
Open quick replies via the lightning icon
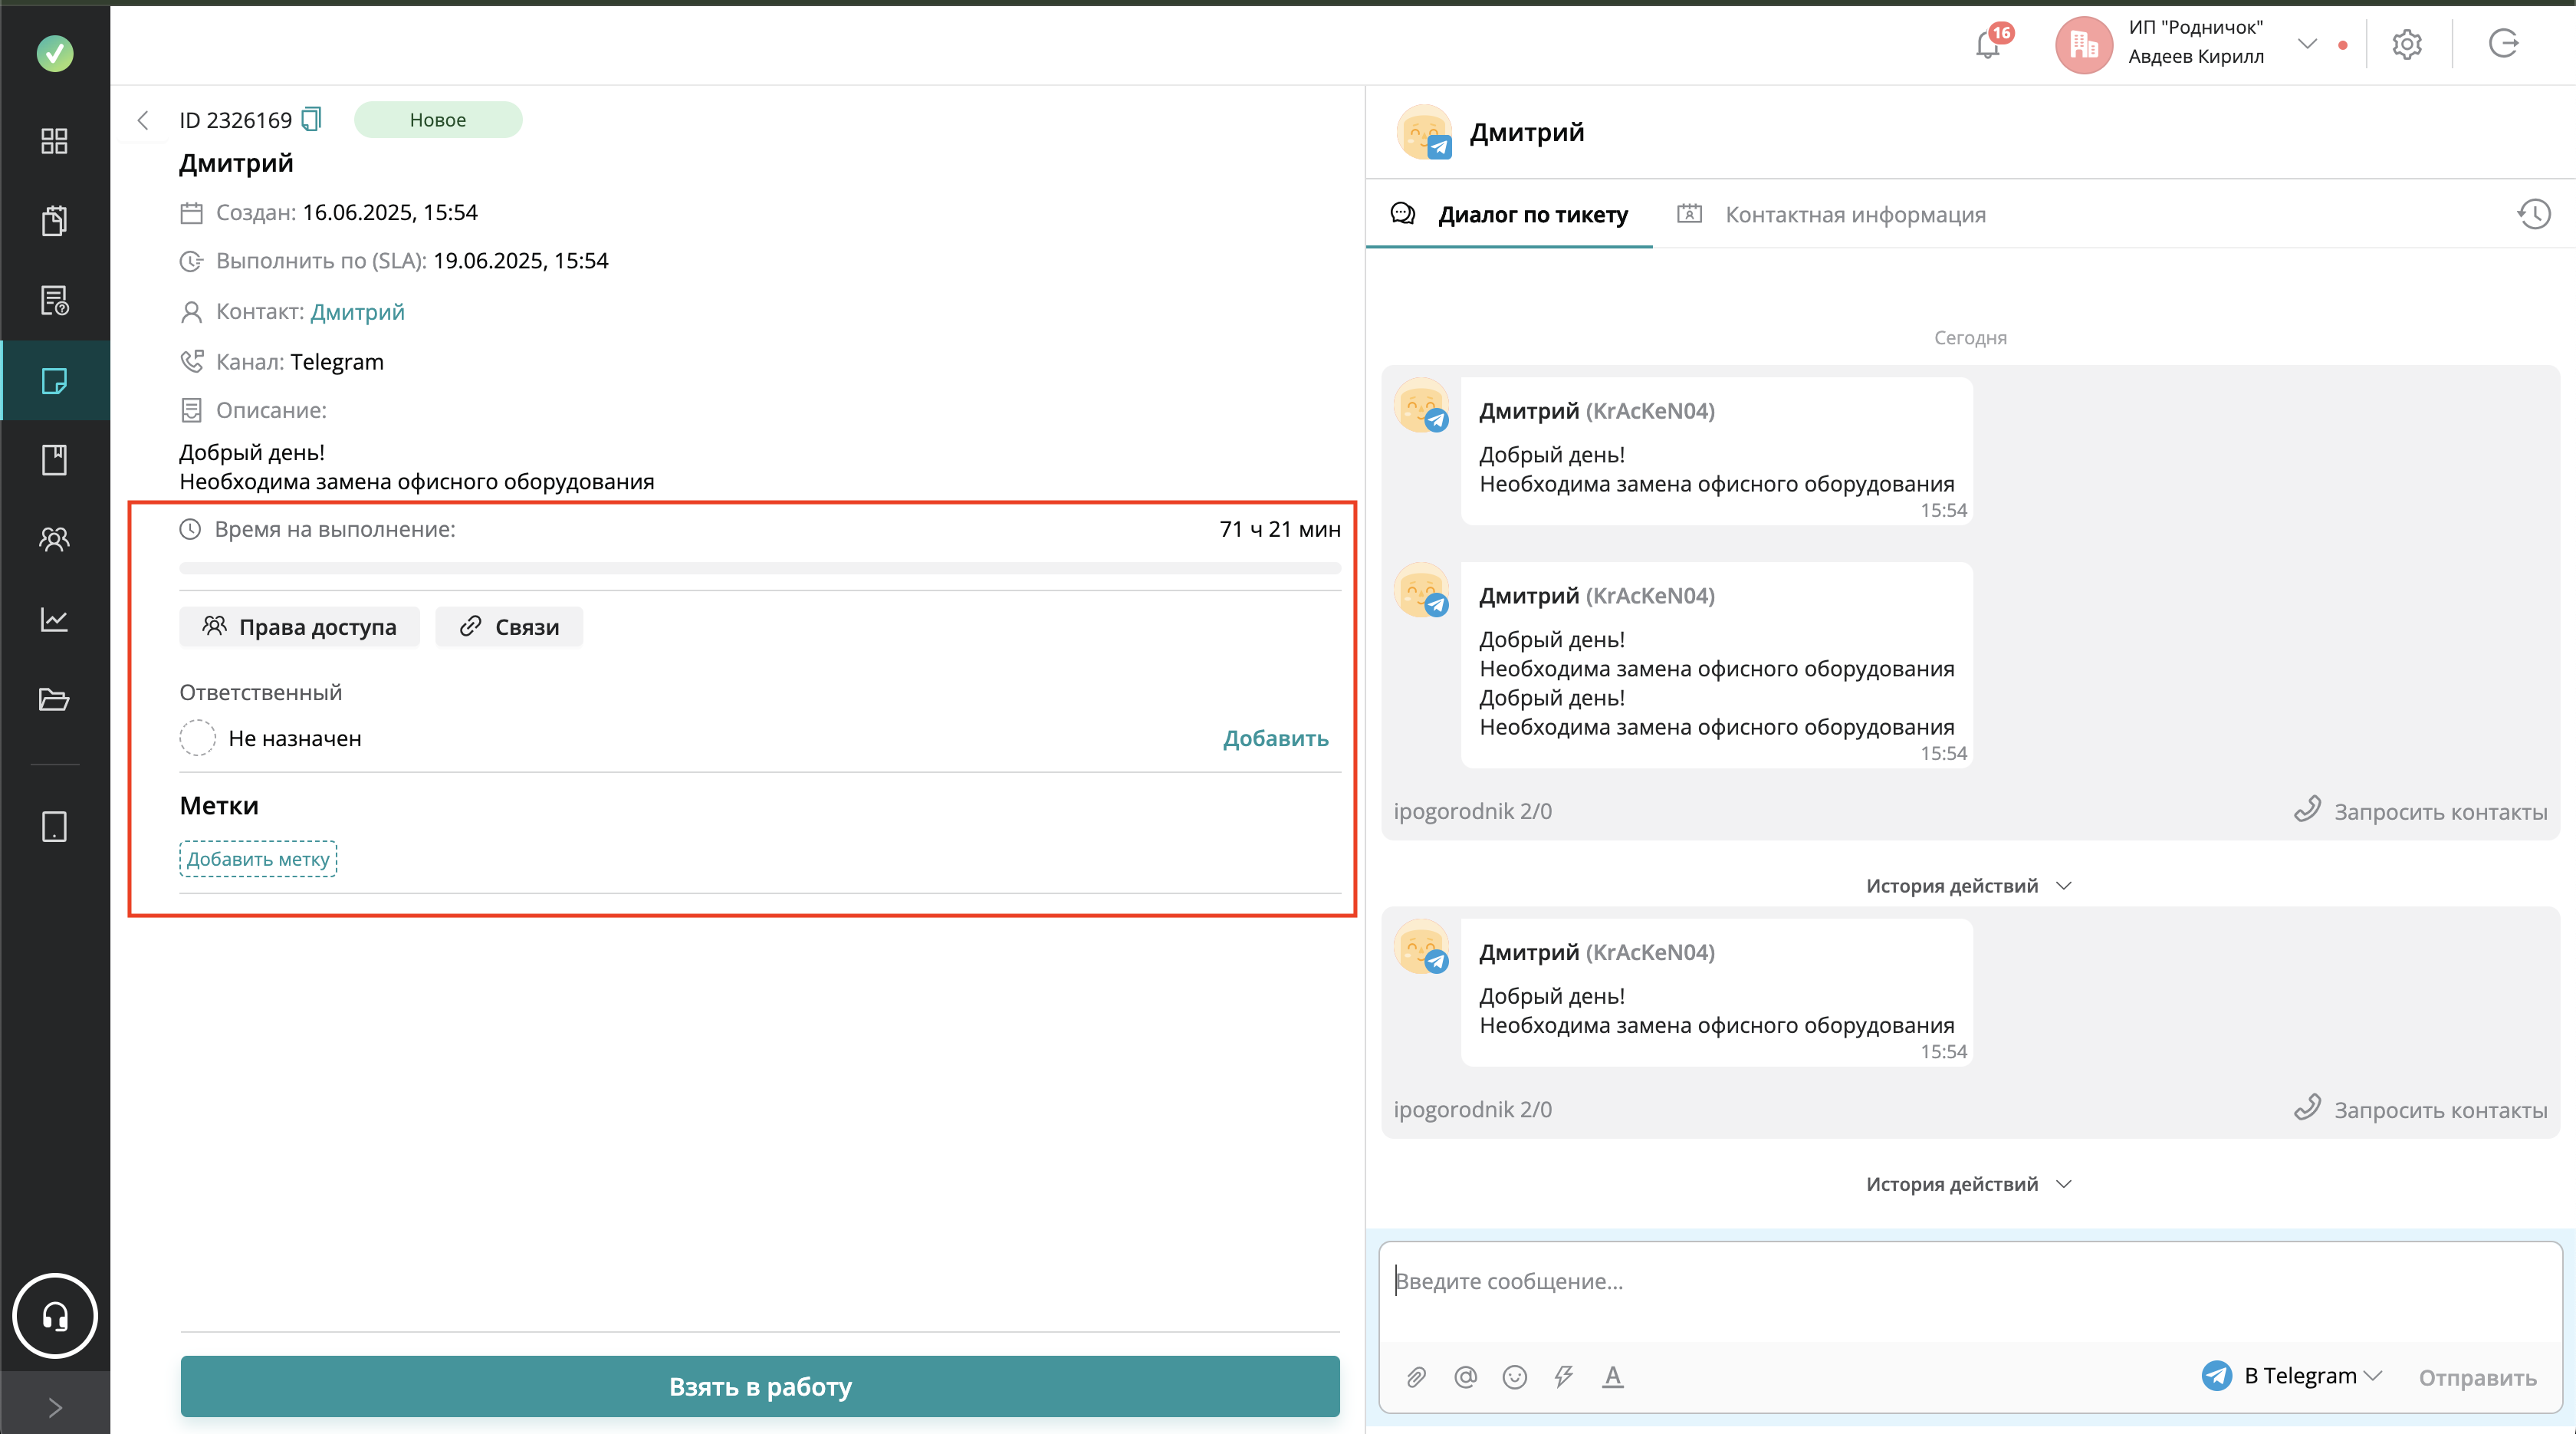(x=1563, y=1377)
